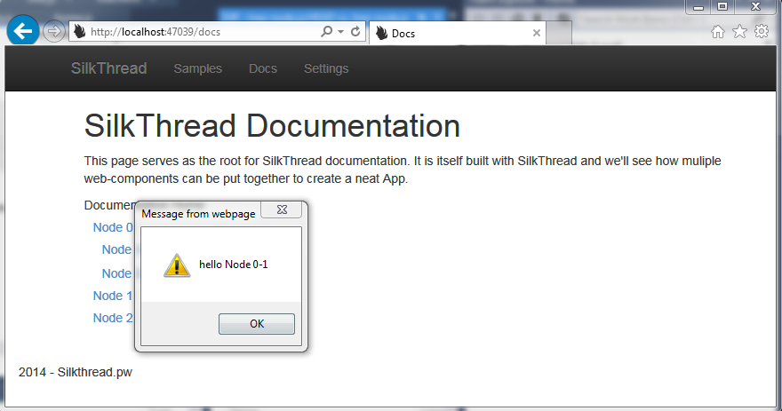Click the magnifier search icon in address bar
The height and width of the screenshot is (411, 782).
(327, 32)
